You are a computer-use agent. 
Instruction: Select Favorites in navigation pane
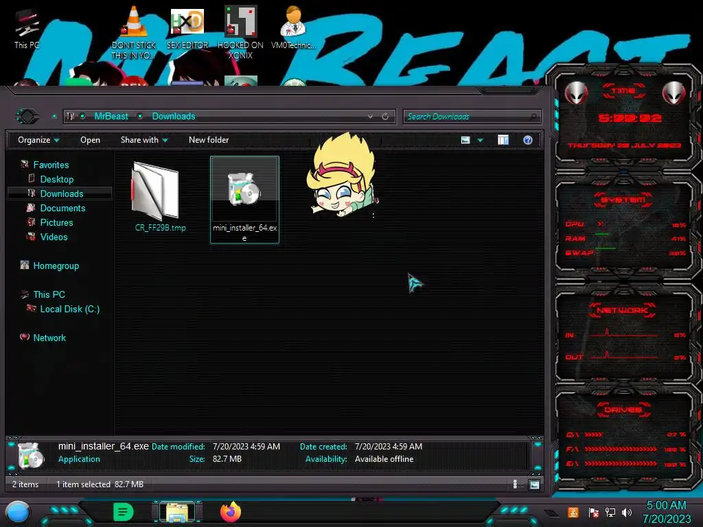(x=51, y=165)
